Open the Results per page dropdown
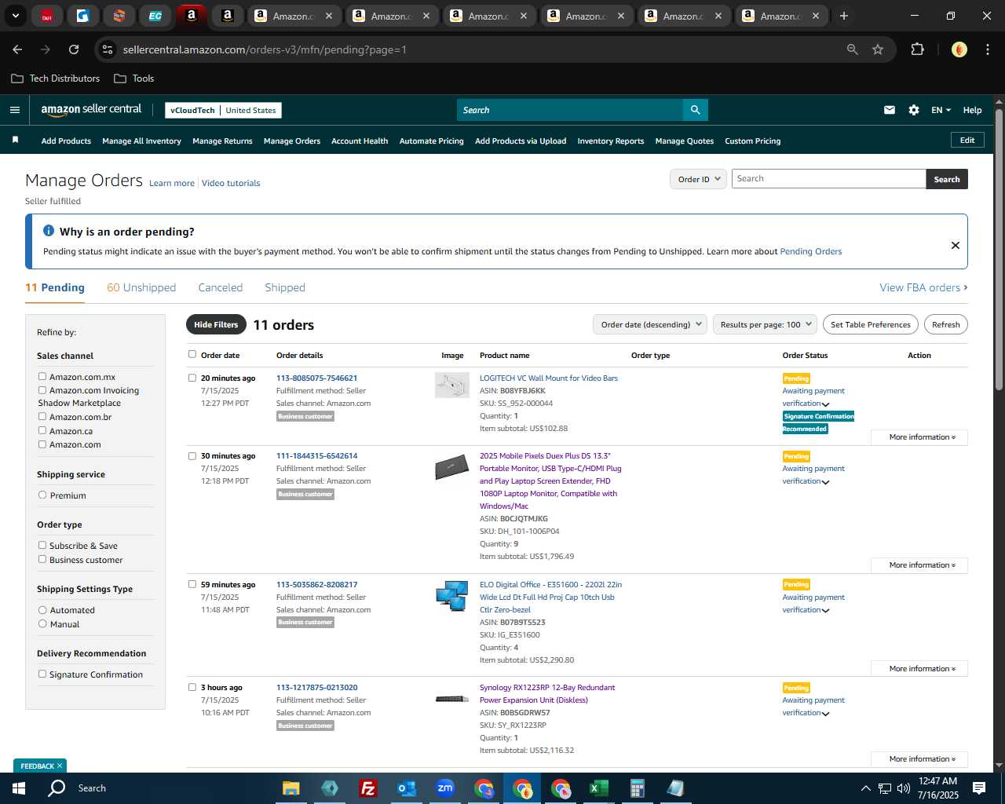Image resolution: width=1005 pixels, height=804 pixels. (x=765, y=324)
